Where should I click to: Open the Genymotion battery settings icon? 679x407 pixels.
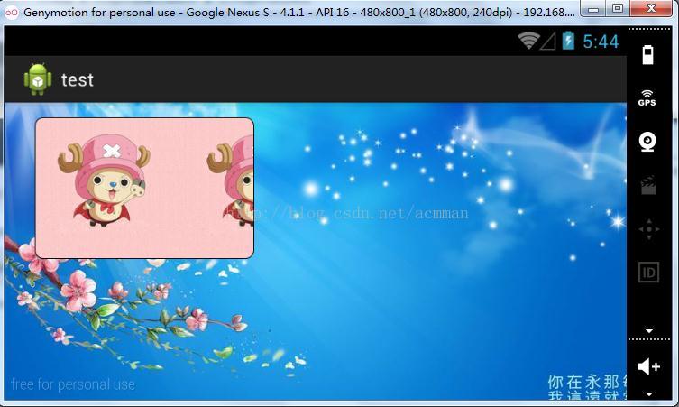pos(647,55)
